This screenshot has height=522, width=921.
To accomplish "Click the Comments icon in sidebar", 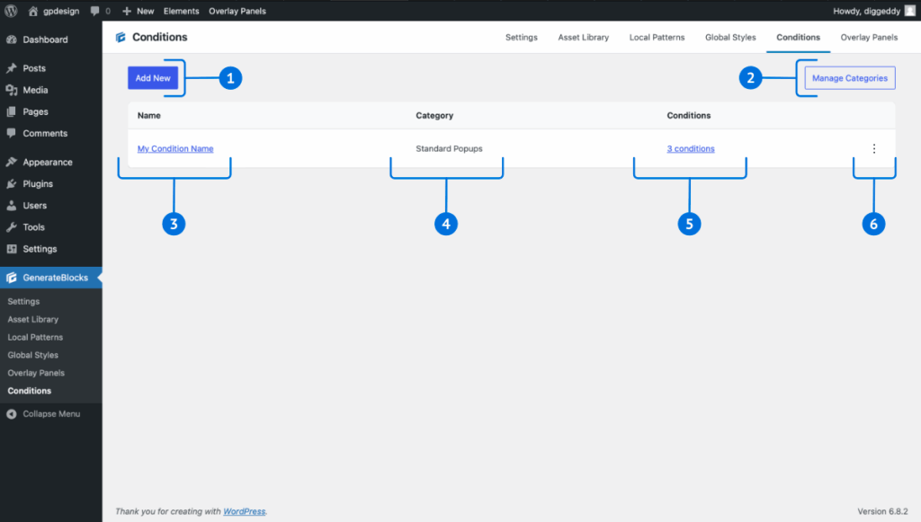I will [11, 133].
